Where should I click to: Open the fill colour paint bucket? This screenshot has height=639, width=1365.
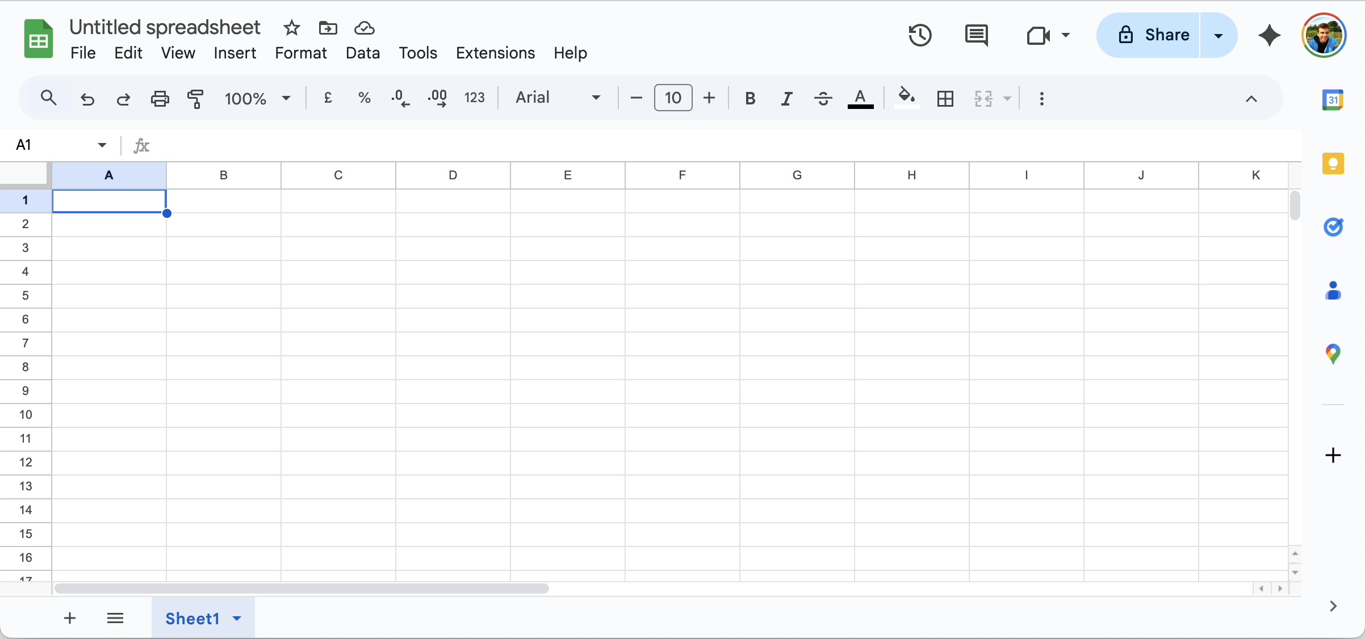click(906, 97)
